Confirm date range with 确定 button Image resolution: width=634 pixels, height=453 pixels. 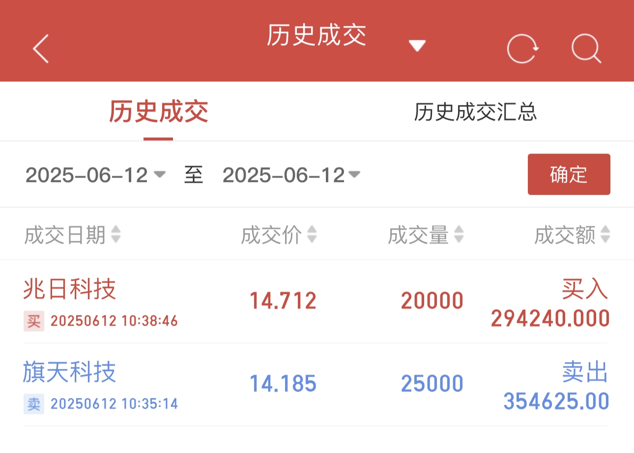pyautogui.click(x=569, y=174)
